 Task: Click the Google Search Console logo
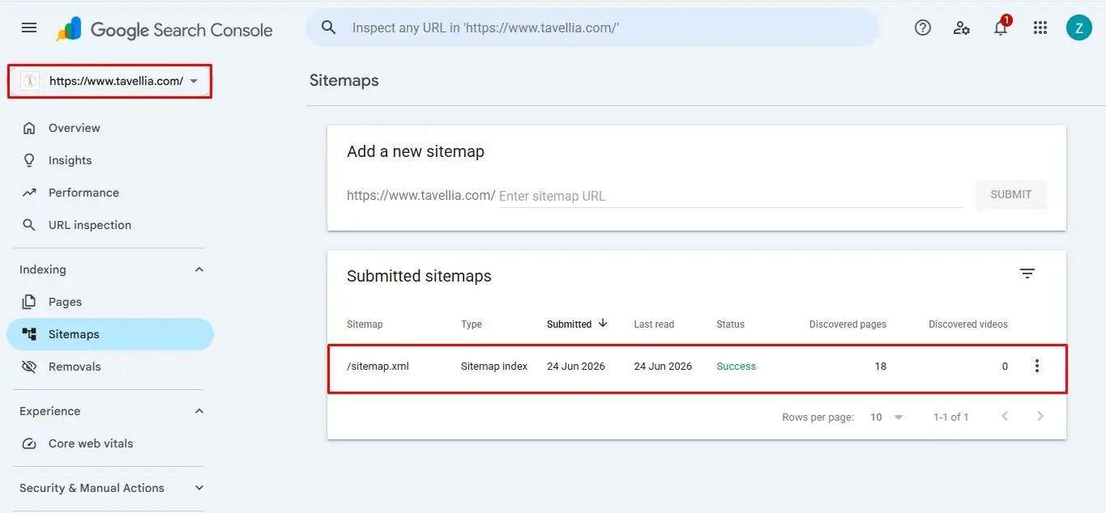coord(164,30)
